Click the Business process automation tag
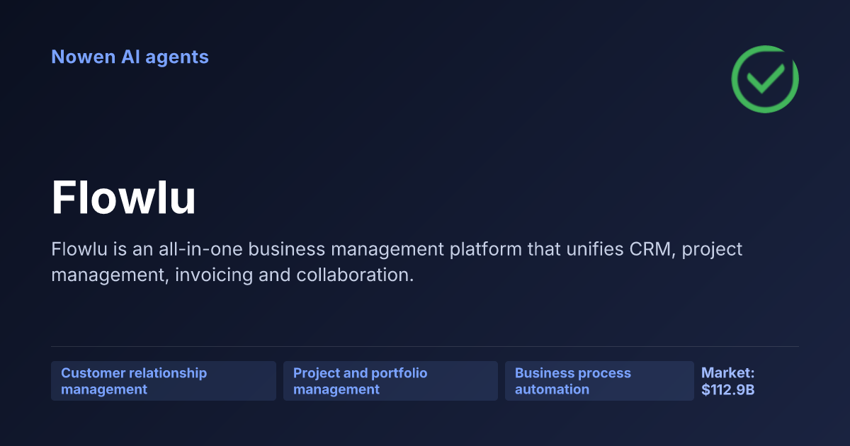The image size is (850, 446). point(599,381)
